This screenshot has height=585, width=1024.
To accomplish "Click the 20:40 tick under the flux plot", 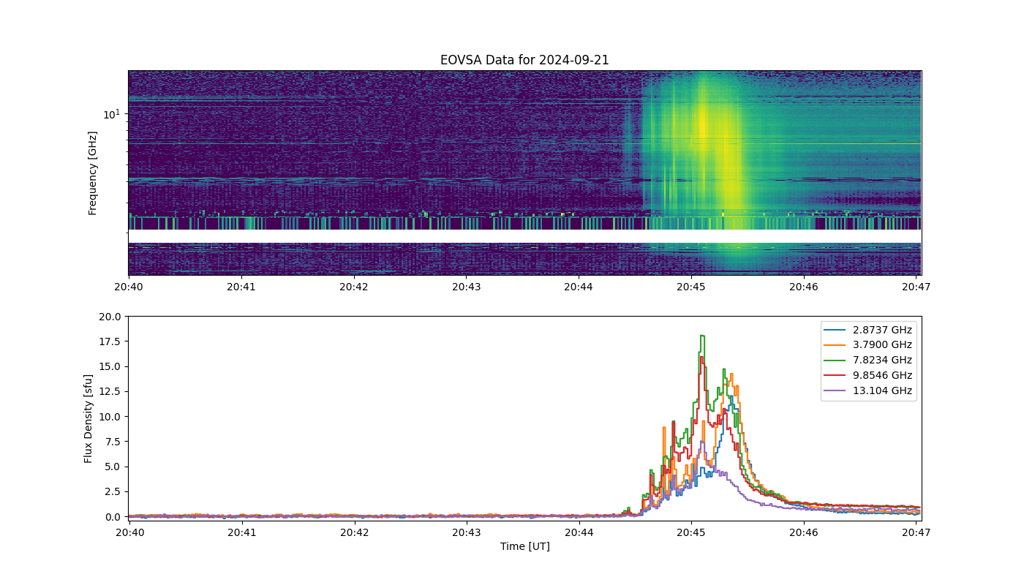I will tap(129, 534).
